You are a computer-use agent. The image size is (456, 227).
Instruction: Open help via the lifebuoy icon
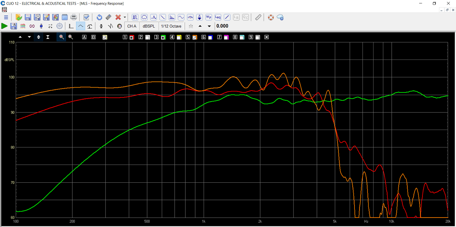(271, 17)
